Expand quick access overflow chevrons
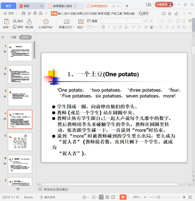The image size is (195, 201). point(46,14)
